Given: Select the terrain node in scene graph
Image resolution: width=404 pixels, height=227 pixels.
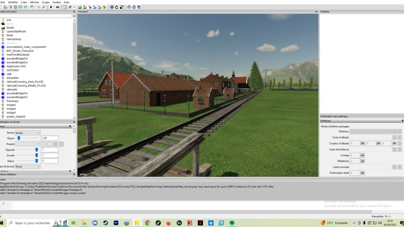Looking at the screenshot, I should tap(10, 28).
